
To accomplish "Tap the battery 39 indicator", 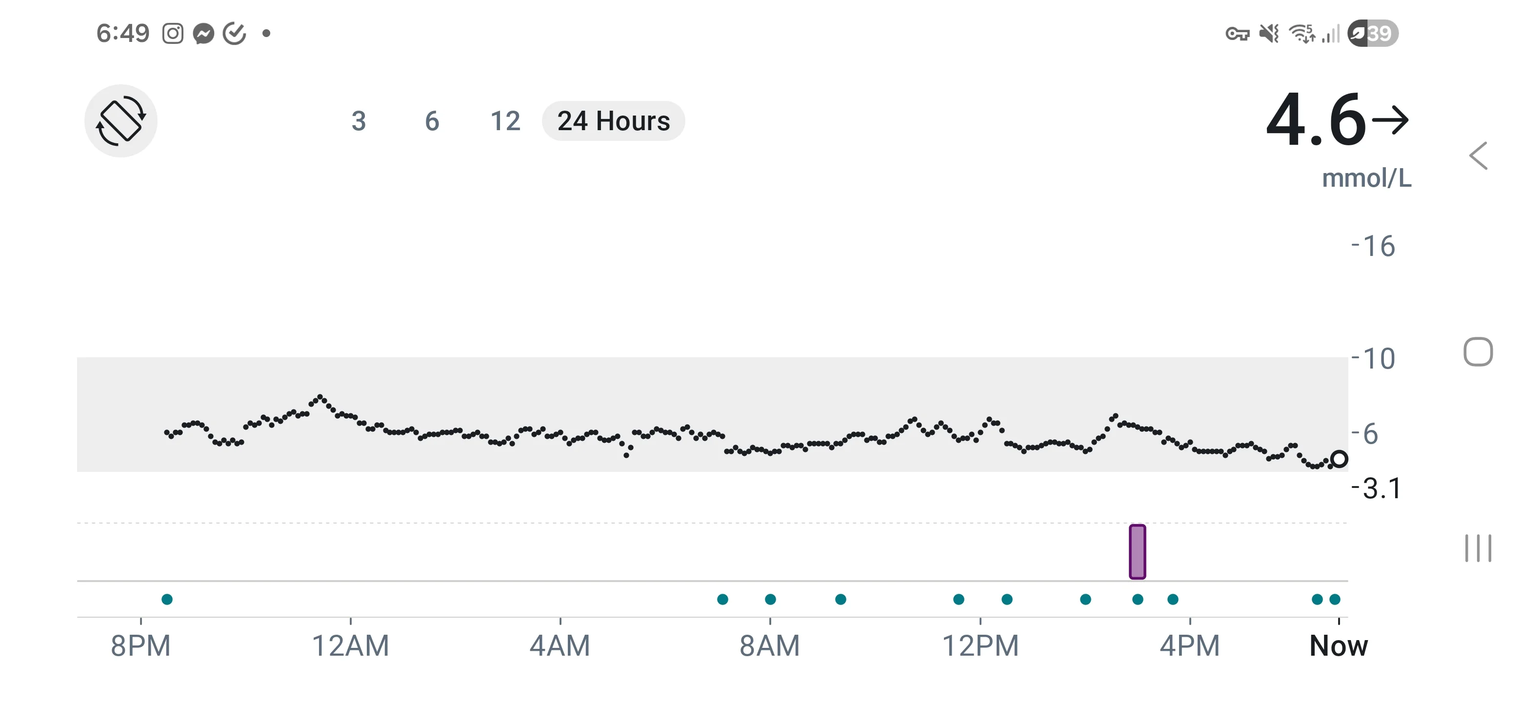I will click(1373, 33).
